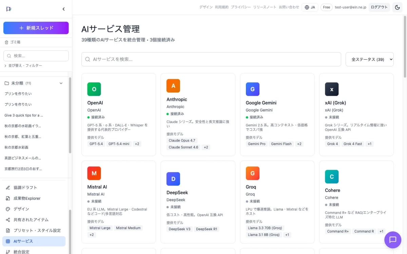The width and height of the screenshot is (407, 254).
Task: Click the ログアウト button
Action: pyautogui.click(x=379, y=7)
